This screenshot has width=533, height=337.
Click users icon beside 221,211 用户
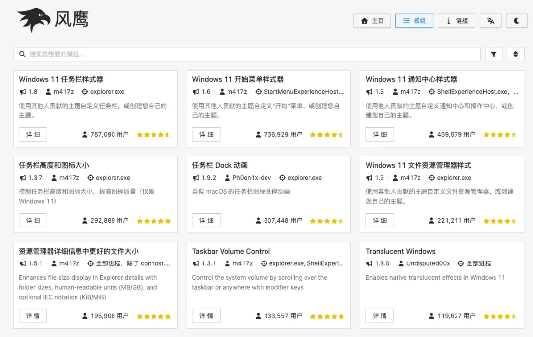coord(432,221)
